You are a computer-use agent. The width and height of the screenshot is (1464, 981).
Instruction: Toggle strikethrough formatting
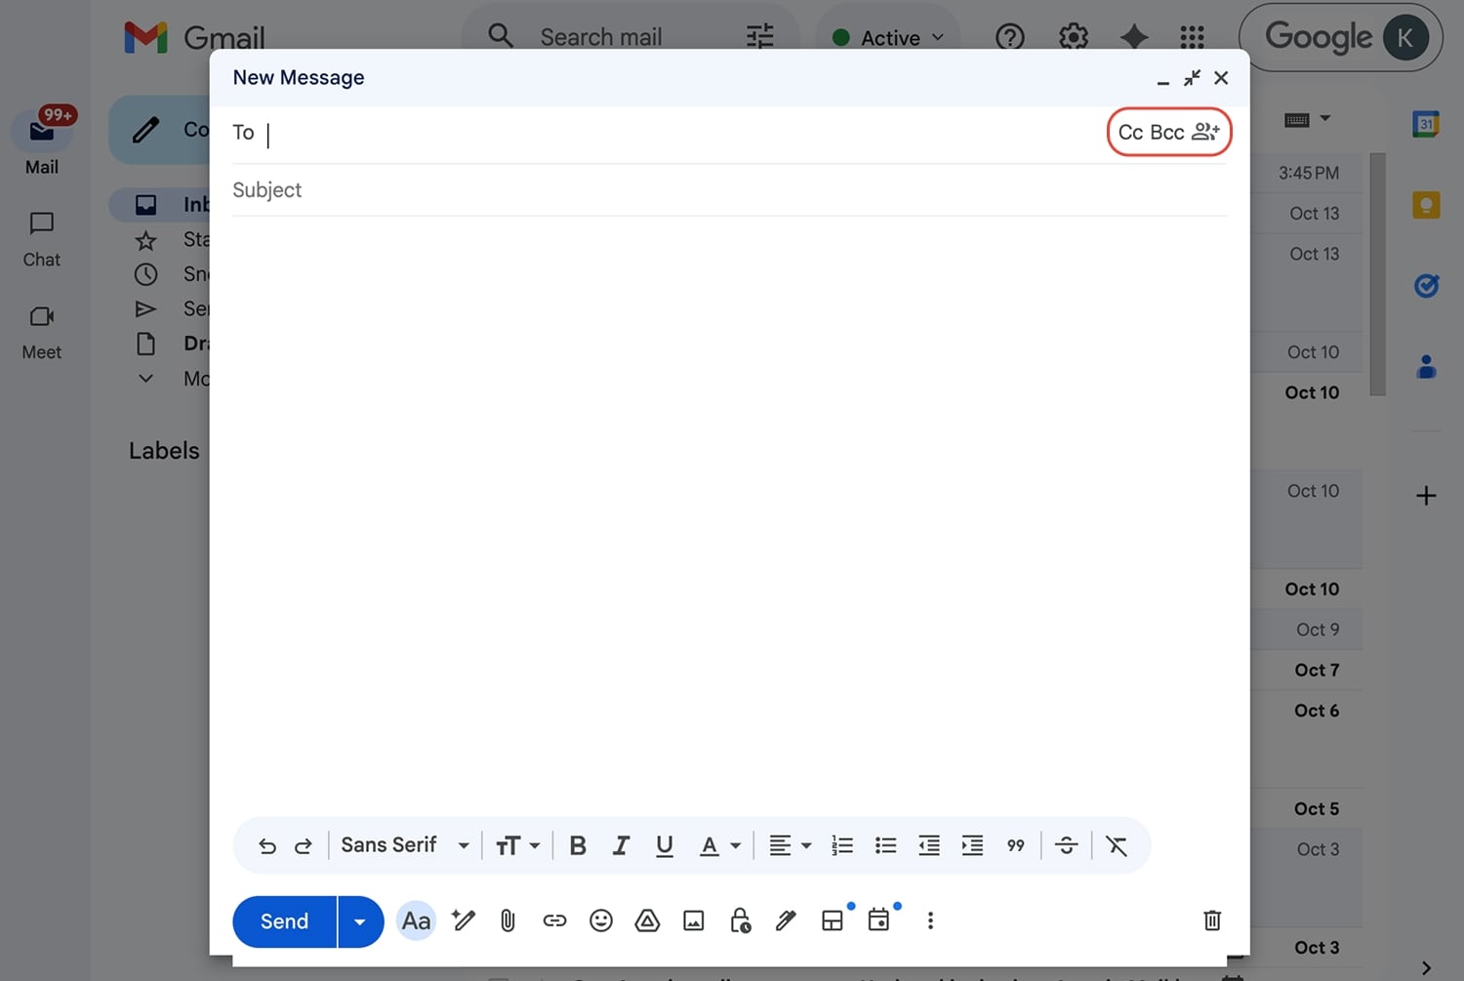click(1067, 845)
